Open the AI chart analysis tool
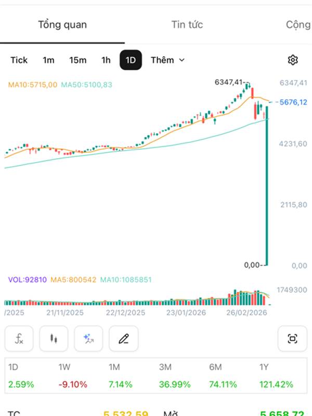Viewport: 312px width, 416px height. (x=88, y=339)
